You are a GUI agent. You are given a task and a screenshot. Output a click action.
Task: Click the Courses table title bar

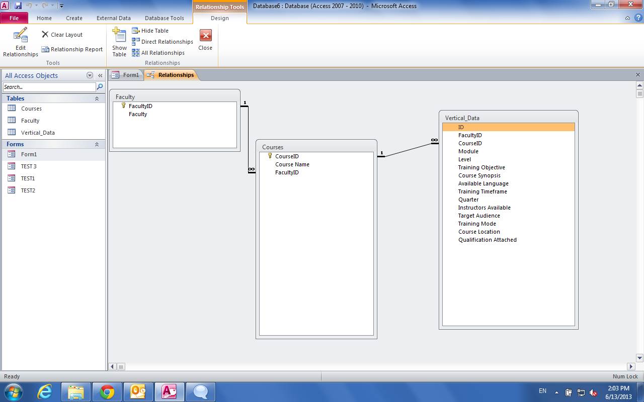tap(316, 147)
